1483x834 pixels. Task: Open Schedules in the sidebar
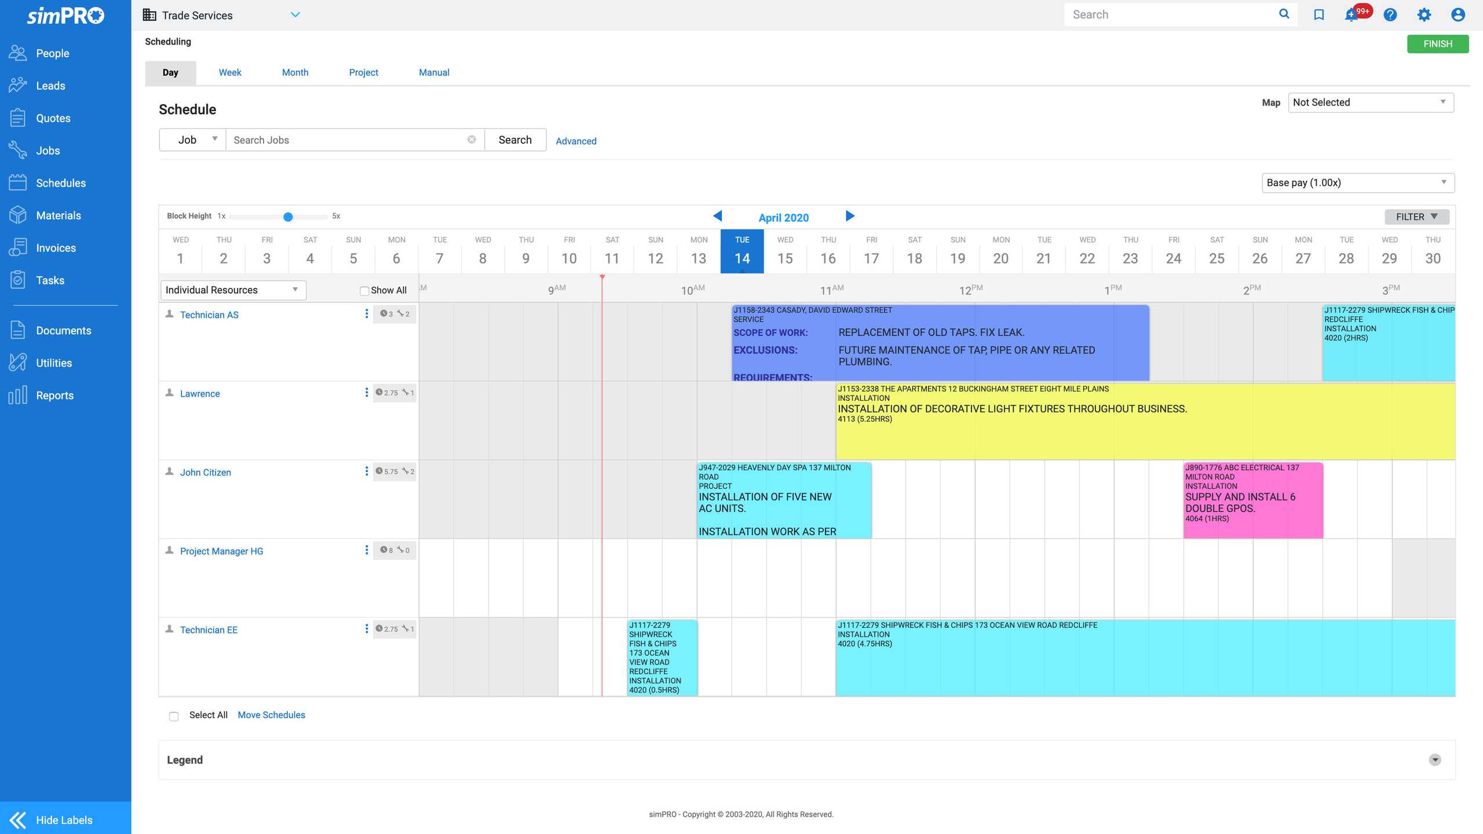pos(60,183)
